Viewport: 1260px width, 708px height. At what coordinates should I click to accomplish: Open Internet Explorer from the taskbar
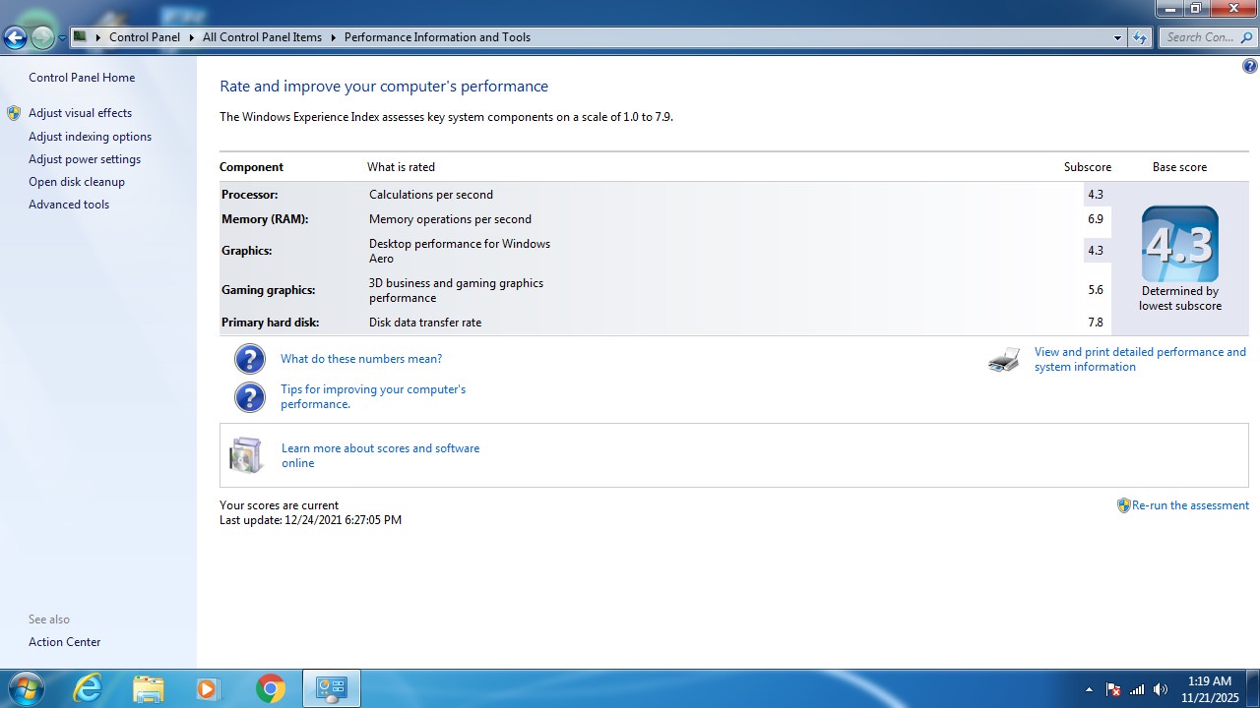[88, 688]
